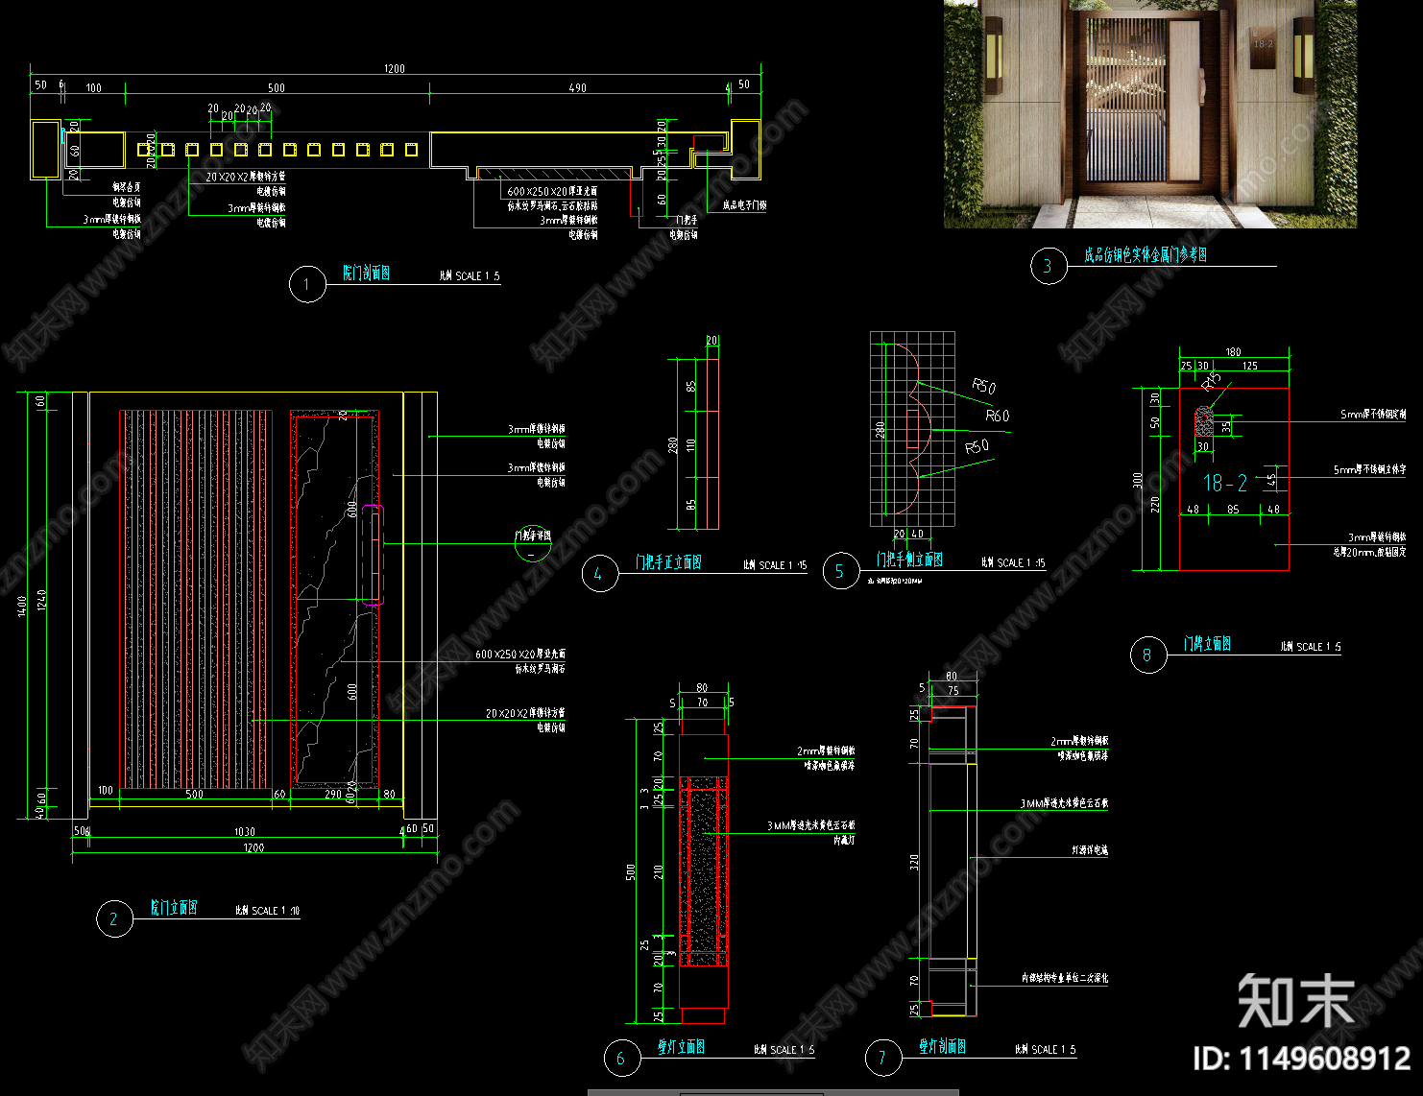Click the marble stone panel in the gate elevation
1423x1096 pixels.
point(334,600)
